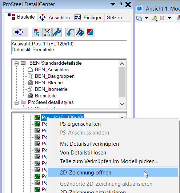Click the hierarchy tree toolbar icon
Screen dimensions: 180x193
(37, 32)
